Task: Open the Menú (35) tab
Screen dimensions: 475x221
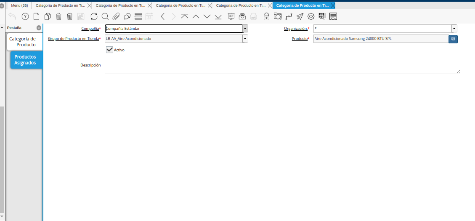Action: click(19, 5)
